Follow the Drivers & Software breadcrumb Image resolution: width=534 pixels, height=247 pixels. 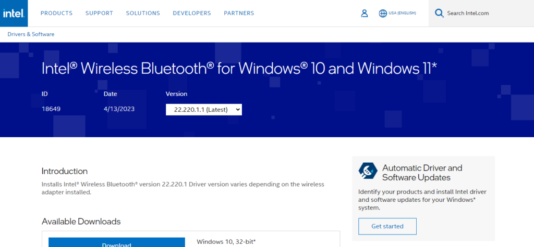(31, 34)
